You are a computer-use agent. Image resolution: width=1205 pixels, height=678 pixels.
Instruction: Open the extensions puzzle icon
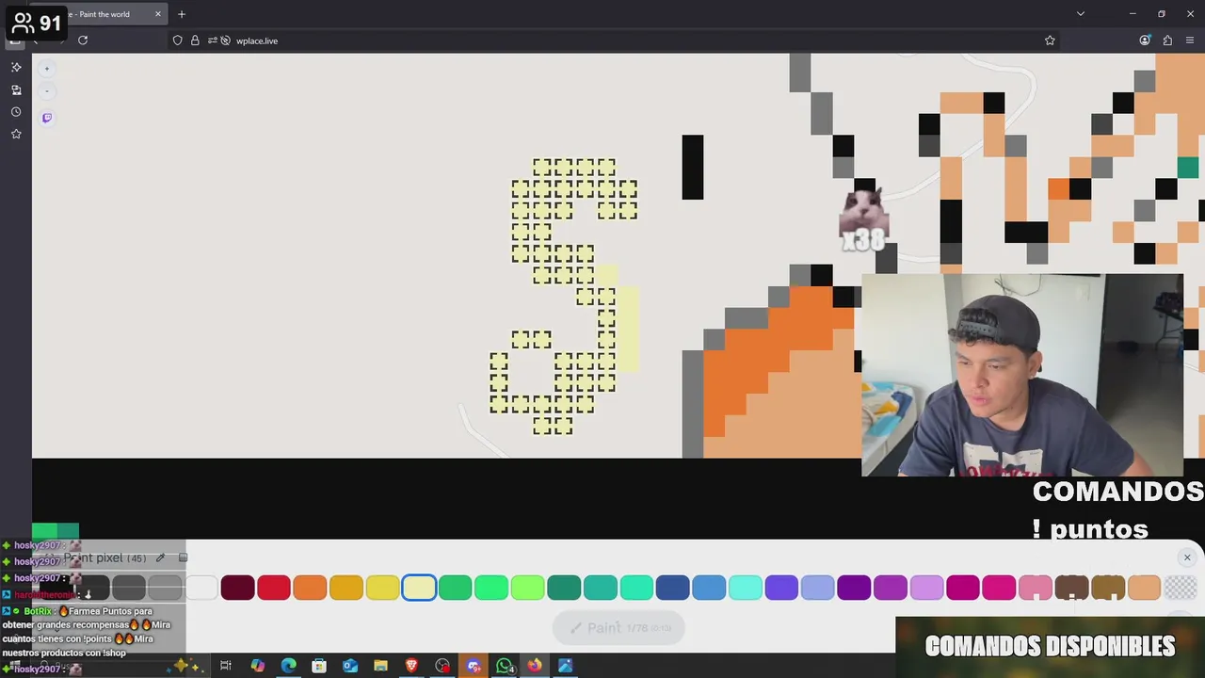coord(1167,40)
